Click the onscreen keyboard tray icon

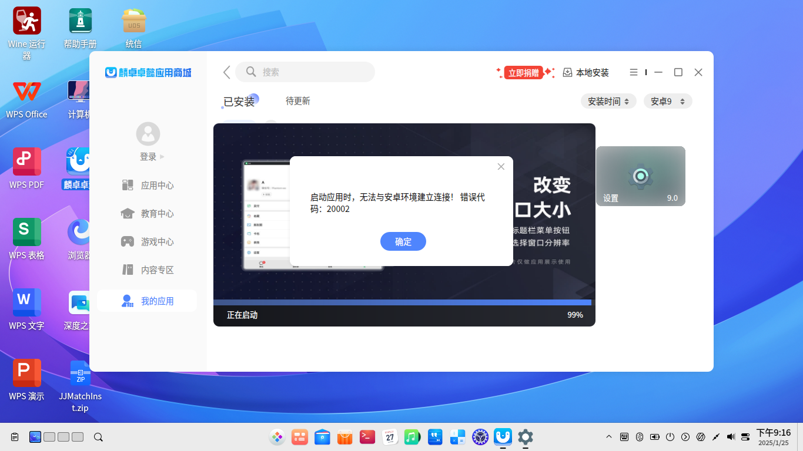(624, 437)
